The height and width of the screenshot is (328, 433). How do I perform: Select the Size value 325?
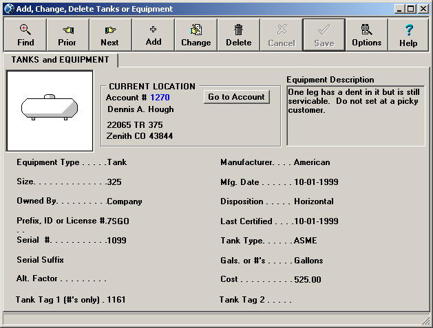(x=114, y=182)
